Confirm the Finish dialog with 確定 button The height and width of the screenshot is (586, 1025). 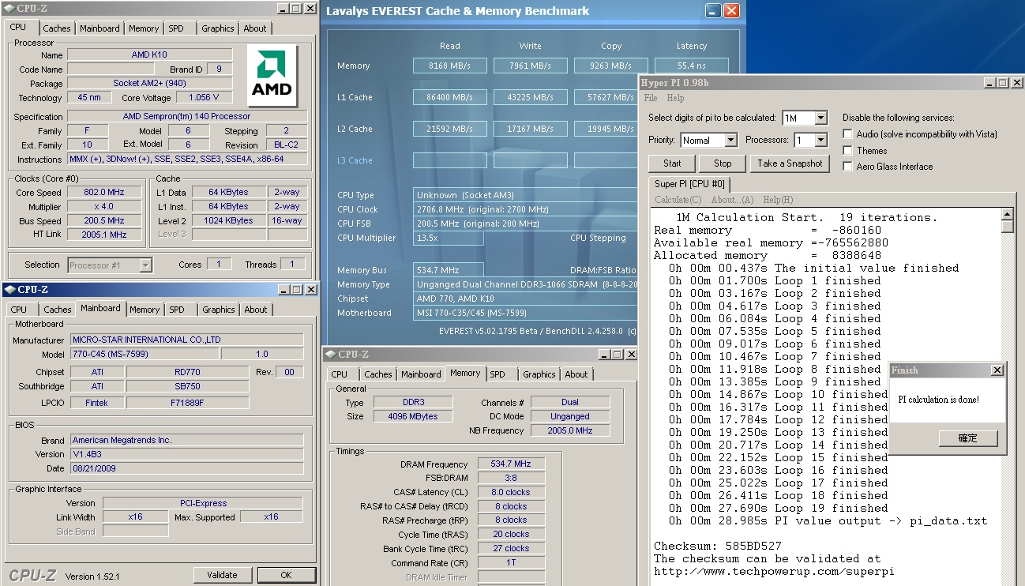point(968,438)
